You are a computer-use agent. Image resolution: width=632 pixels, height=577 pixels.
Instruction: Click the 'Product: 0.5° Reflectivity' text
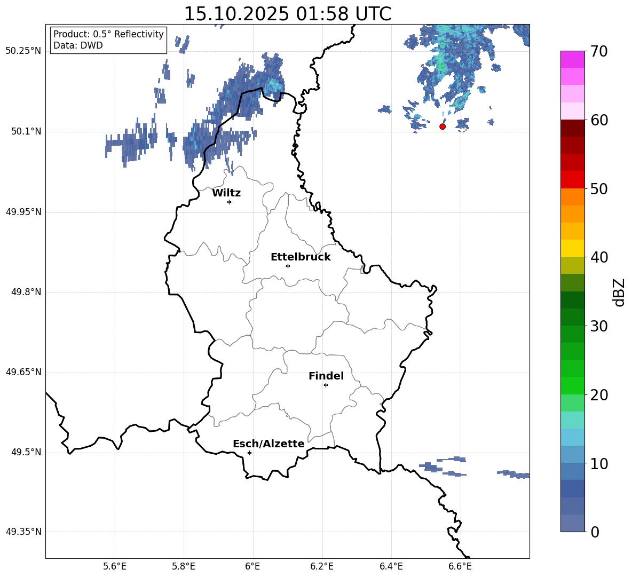pos(108,34)
